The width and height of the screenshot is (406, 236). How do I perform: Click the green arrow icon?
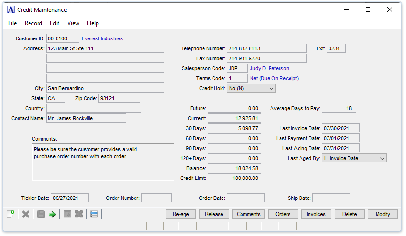(x=52, y=214)
